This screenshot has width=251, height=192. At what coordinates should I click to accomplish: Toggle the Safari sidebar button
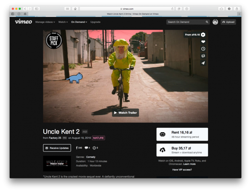[x=37, y=8]
